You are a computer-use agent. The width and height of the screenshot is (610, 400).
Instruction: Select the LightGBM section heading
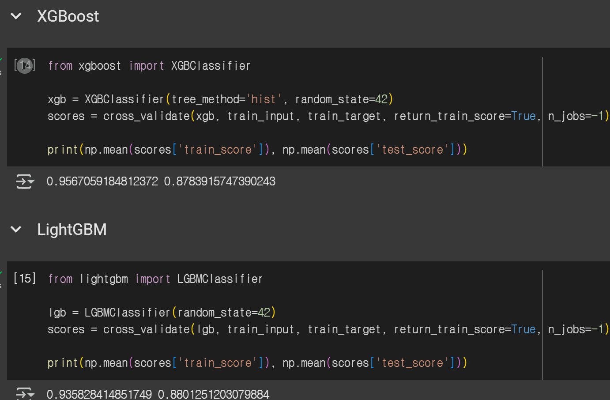tap(72, 230)
